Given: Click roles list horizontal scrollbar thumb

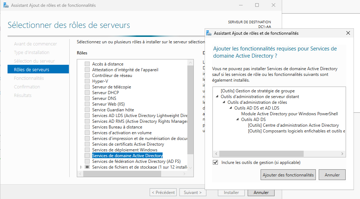Looking at the screenshot, I should click(x=122, y=174).
